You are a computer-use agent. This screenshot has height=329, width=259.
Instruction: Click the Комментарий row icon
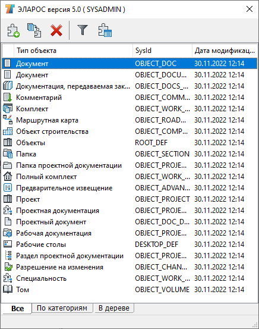pos(8,98)
